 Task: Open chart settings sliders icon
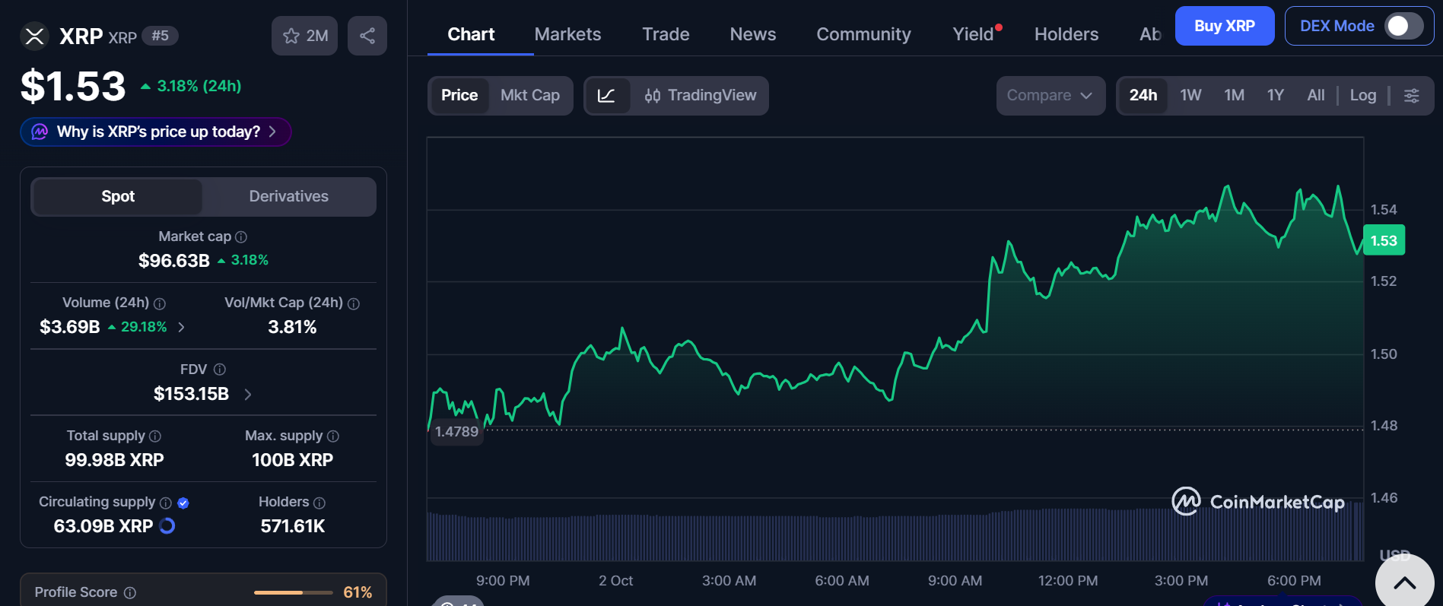point(1412,96)
